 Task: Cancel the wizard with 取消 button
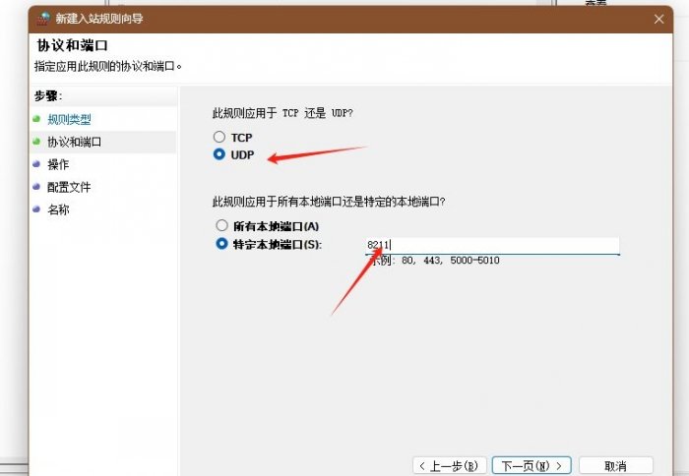(x=615, y=465)
